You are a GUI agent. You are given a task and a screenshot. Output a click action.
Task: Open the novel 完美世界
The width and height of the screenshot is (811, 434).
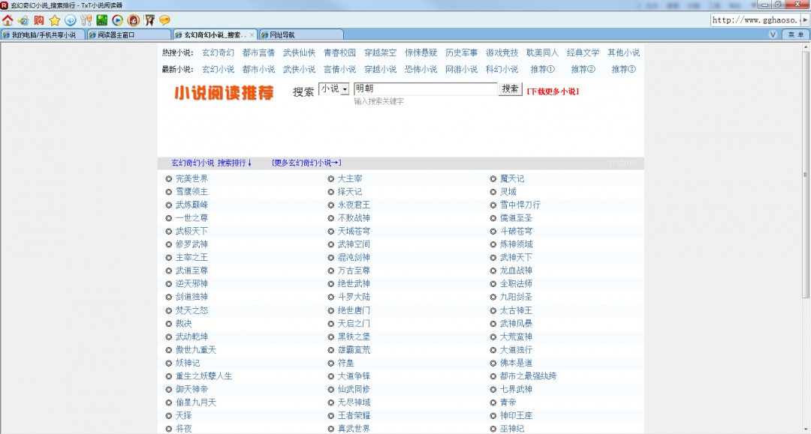point(191,179)
